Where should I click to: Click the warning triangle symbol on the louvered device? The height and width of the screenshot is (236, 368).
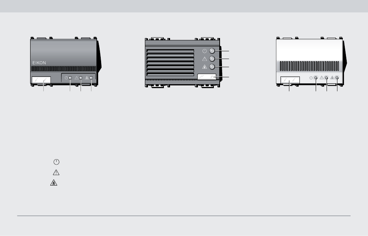pos(205,59)
